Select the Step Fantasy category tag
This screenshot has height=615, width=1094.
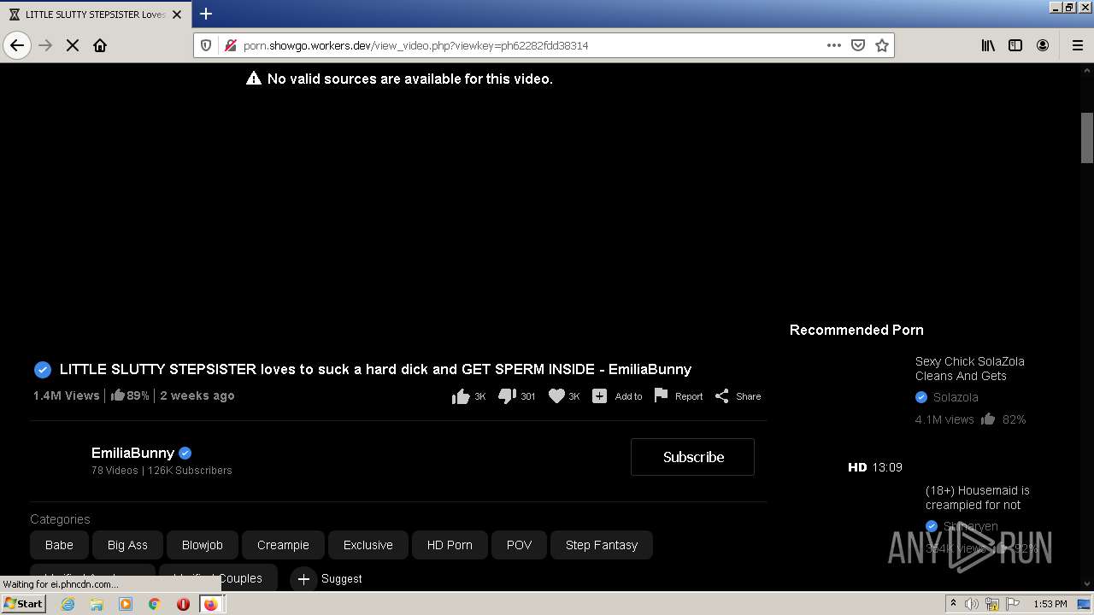point(602,545)
